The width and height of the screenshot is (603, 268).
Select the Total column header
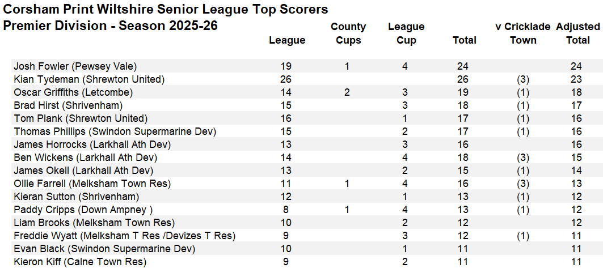coord(465,40)
